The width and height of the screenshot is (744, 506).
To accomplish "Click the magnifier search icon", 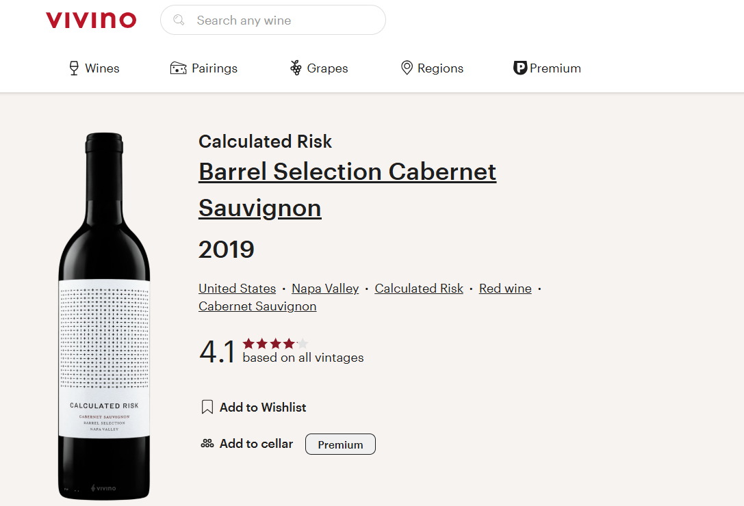I will tap(179, 21).
